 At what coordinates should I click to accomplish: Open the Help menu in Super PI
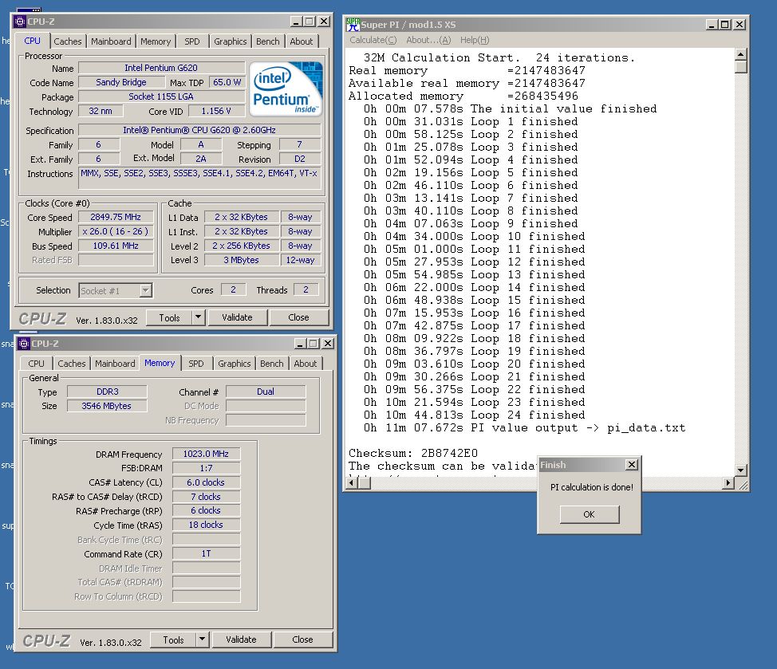pyautogui.click(x=474, y=40)
